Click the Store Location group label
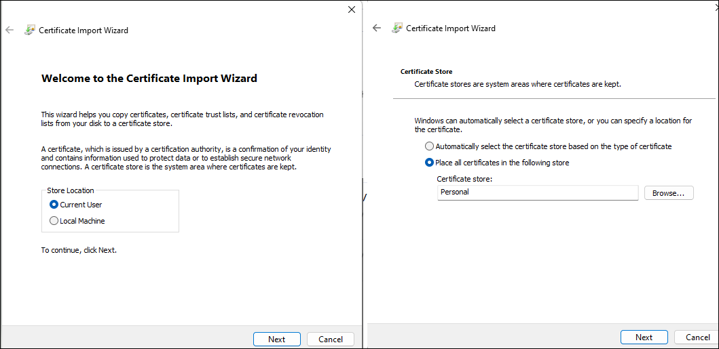This screenshot has width=719, height=349. coord(71,190)
